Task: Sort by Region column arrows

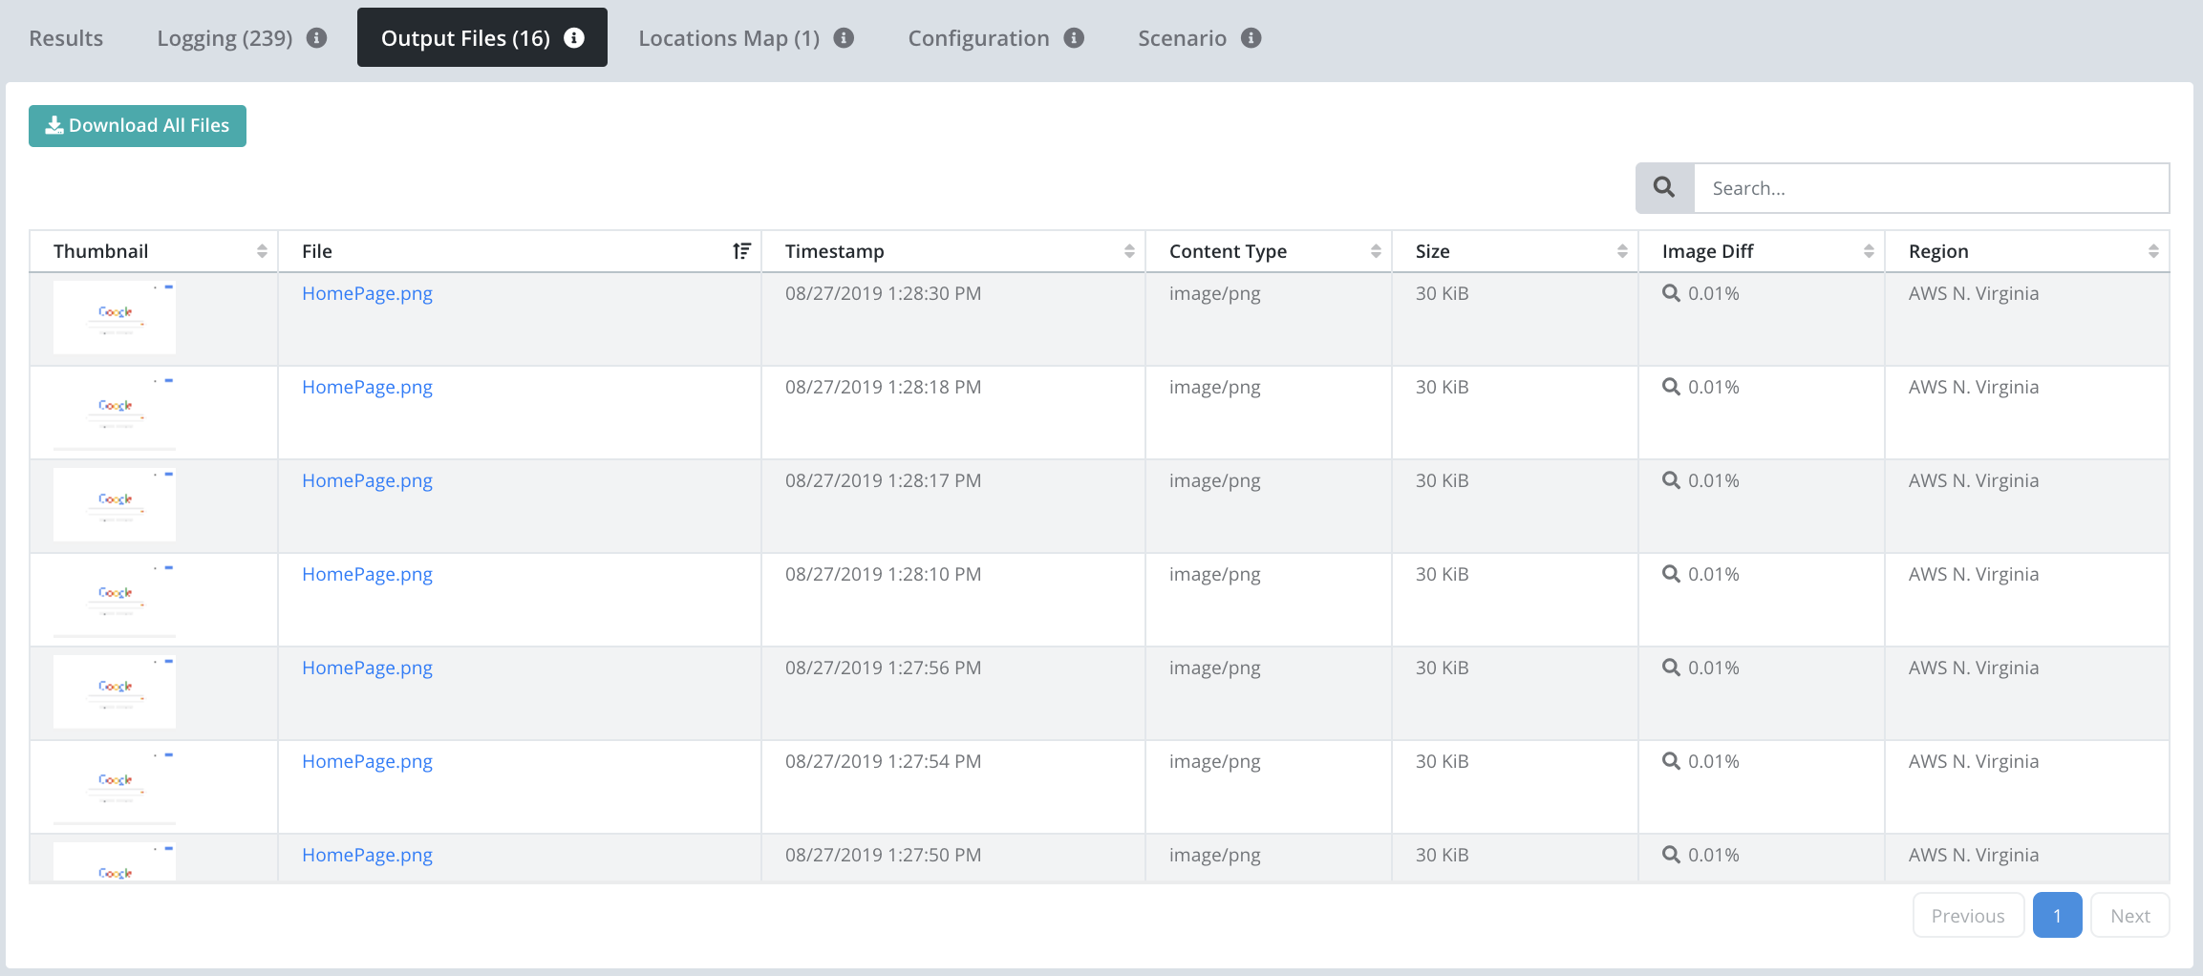Action: 2153,251
